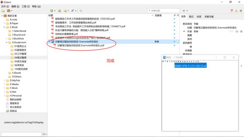This screenshot has height=137, width=244.
Task: Open the 帮助 (H) menu
Action: click(x=36, y=6)
